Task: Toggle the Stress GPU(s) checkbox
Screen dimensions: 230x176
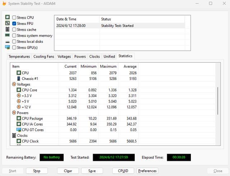Action: pos(14,48)
